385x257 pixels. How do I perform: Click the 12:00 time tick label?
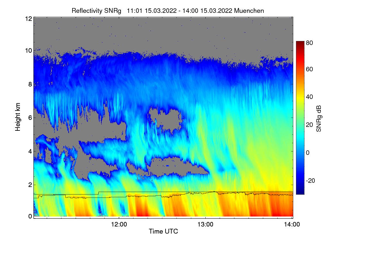tap(119, 224)
